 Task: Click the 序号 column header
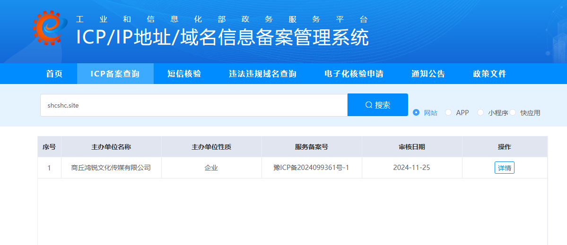tap(49, 147)
